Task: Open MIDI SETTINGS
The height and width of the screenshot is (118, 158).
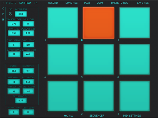Action: 132,116
